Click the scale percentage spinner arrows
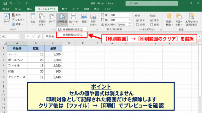This screenshot has height=113, width=202. point(130,24)
